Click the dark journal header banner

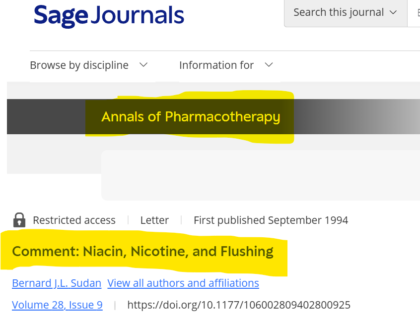213,116
